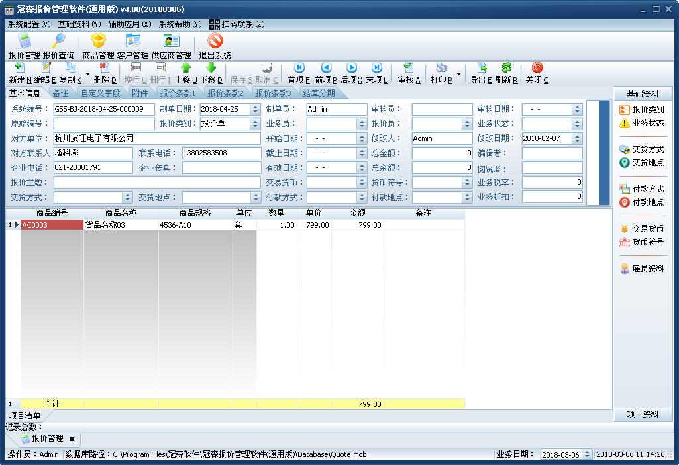Switch to the 报价条款1 tab

(178, 93)
